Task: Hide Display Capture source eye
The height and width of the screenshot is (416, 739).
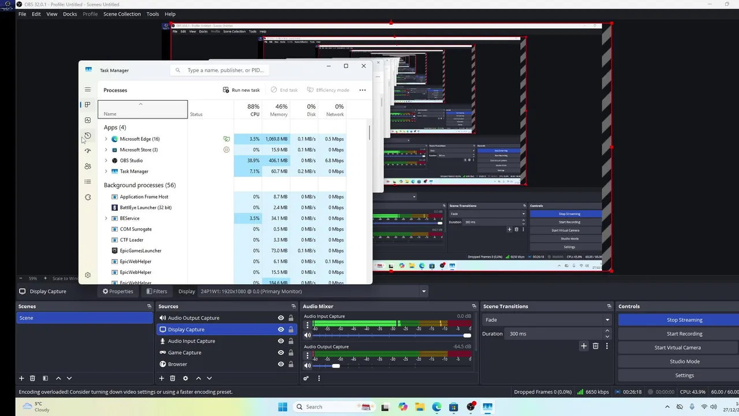Action: [x=281, y=329]
